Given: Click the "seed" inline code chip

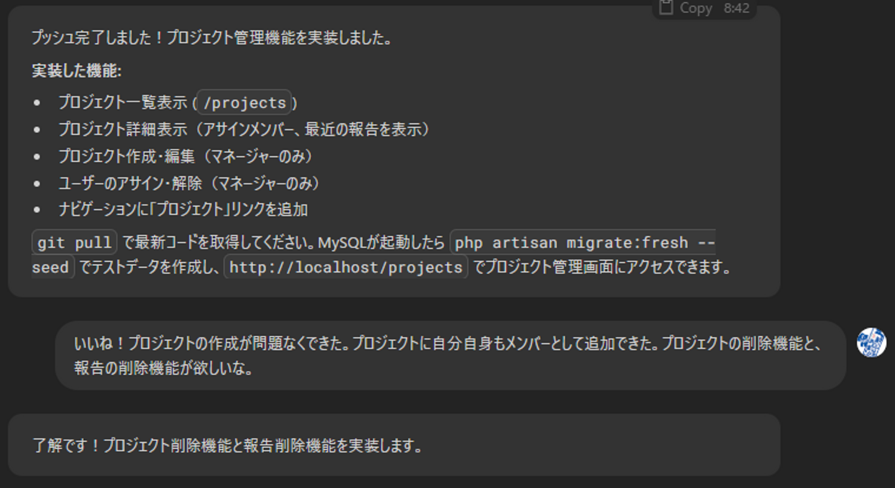Looking at the screenshot, I should pos(50,268).
